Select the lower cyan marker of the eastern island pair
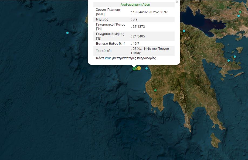The width and height of the screenshot is (248, 160). pyautogui.click(x=229, y=61)
